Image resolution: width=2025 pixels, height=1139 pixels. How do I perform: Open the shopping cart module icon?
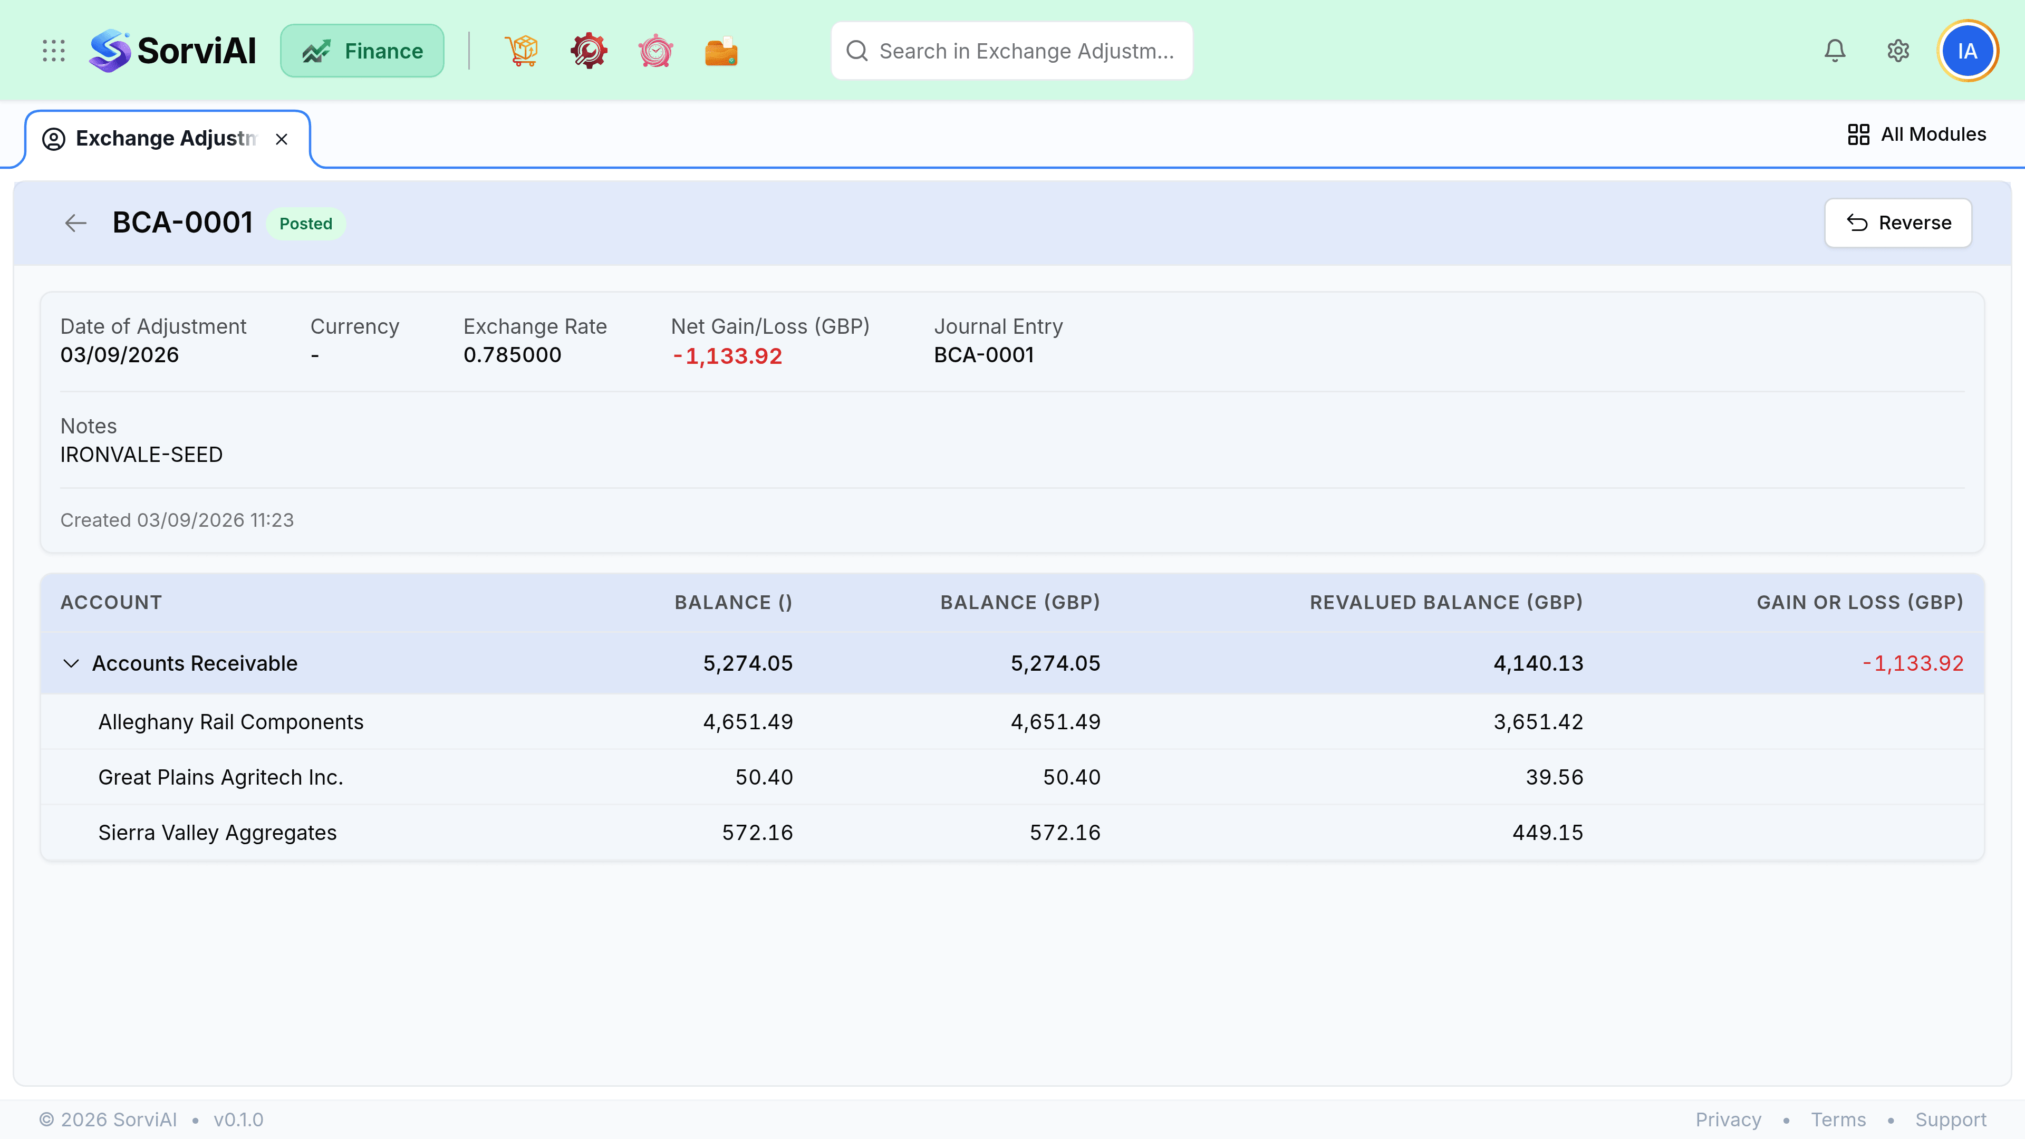pos(522,51)
